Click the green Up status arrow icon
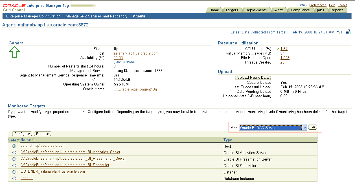Image resolution: width=355 pixels, height=185 pixels. click(x=14, y=52)
